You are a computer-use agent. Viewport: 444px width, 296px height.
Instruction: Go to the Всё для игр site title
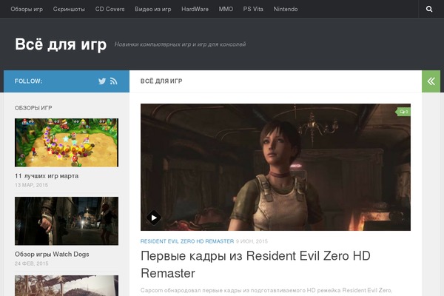pyautogui.click(x=61, y=44)
